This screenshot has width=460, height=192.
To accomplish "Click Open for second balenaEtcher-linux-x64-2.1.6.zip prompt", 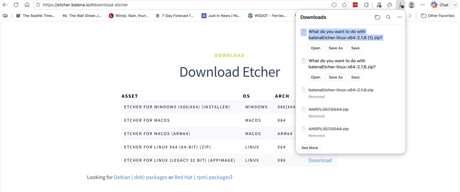I will coord(315,77).
